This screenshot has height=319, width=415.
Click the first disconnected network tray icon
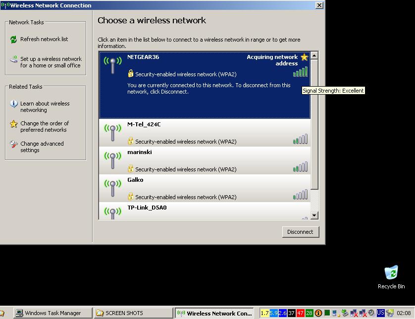(x=354, y=314)
